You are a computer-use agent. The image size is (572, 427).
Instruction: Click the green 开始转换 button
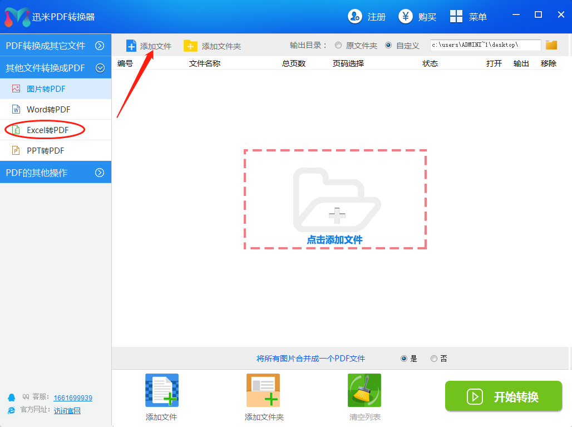(504, 396)
